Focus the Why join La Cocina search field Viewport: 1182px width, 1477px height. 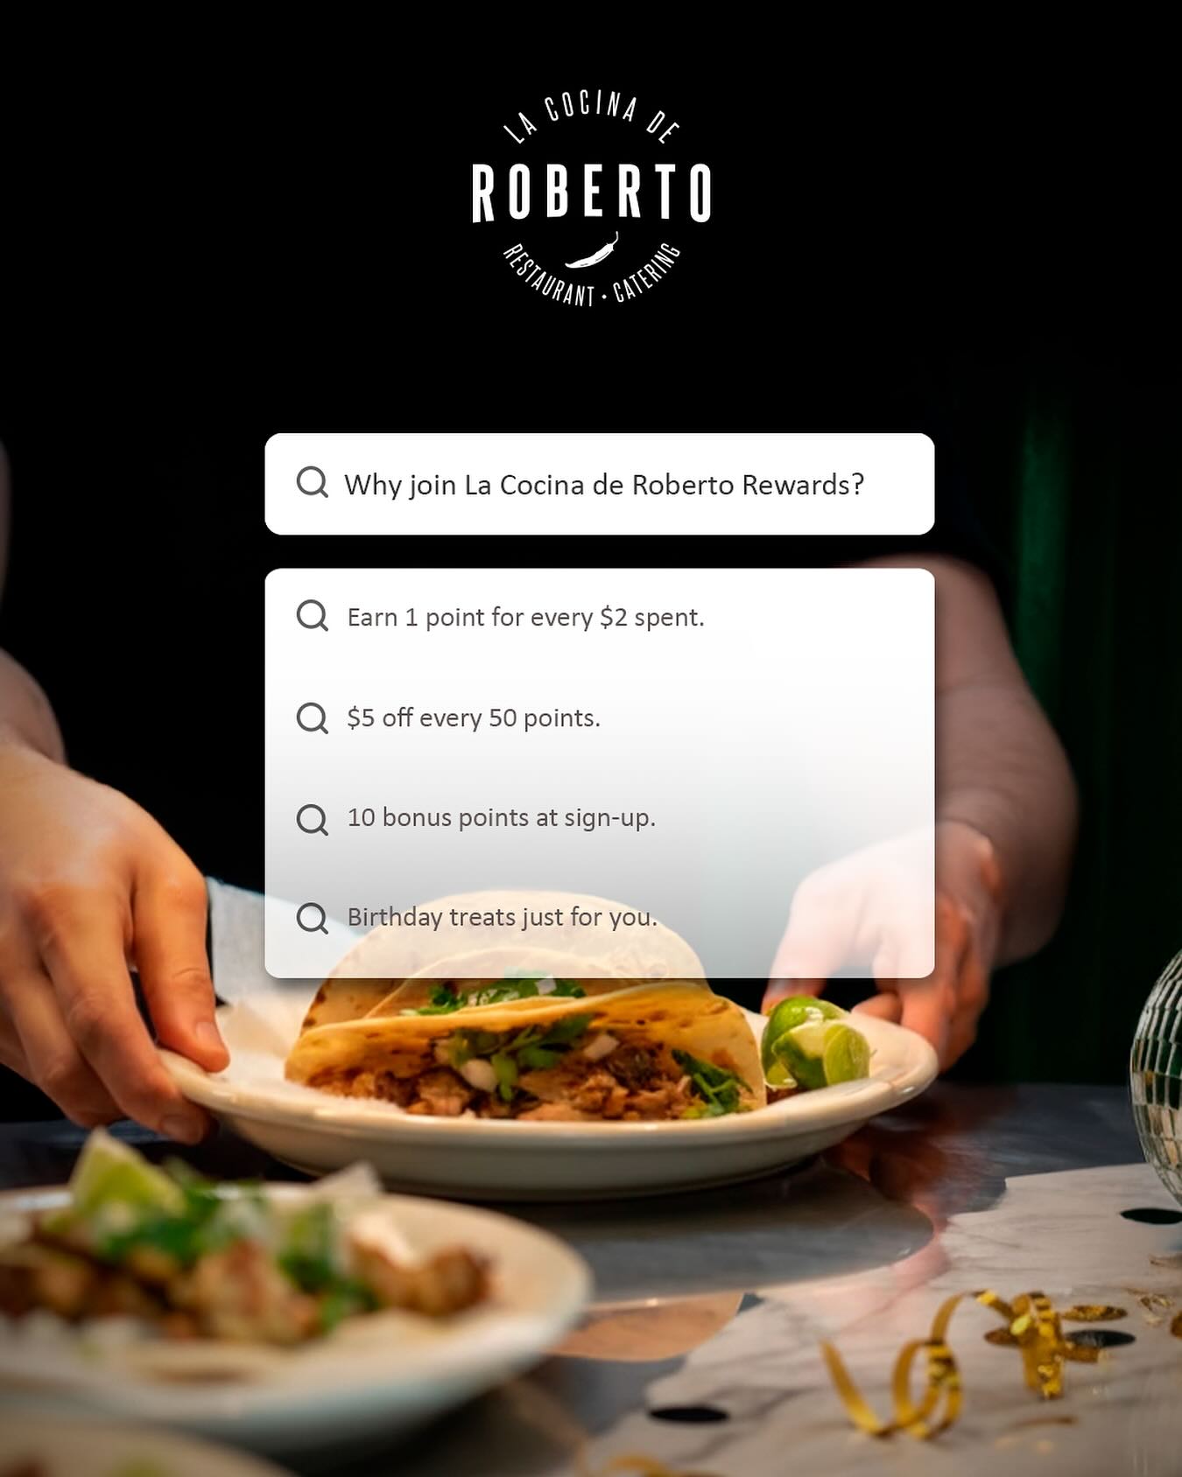click(x=599, y=484)
